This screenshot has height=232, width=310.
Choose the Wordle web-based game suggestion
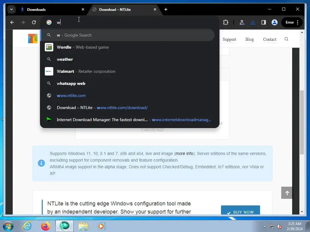pyautogui.click(x=128, y=47)
